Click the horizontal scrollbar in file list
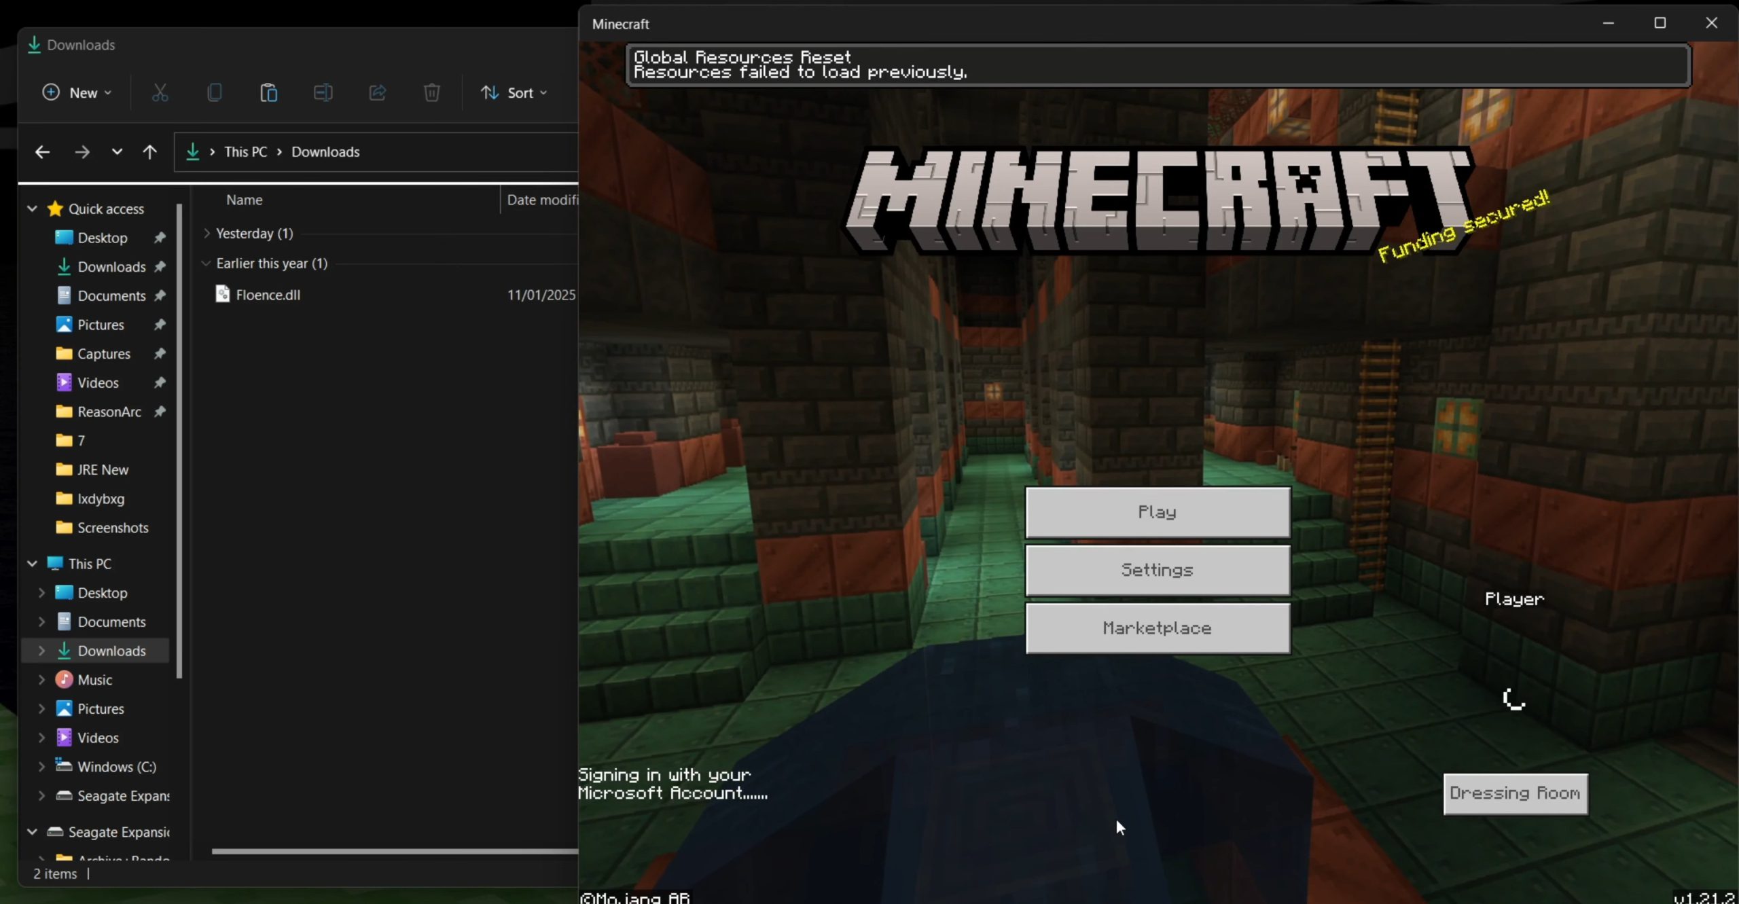Viewport: 1739px width, 904px height. click(394, 851)
